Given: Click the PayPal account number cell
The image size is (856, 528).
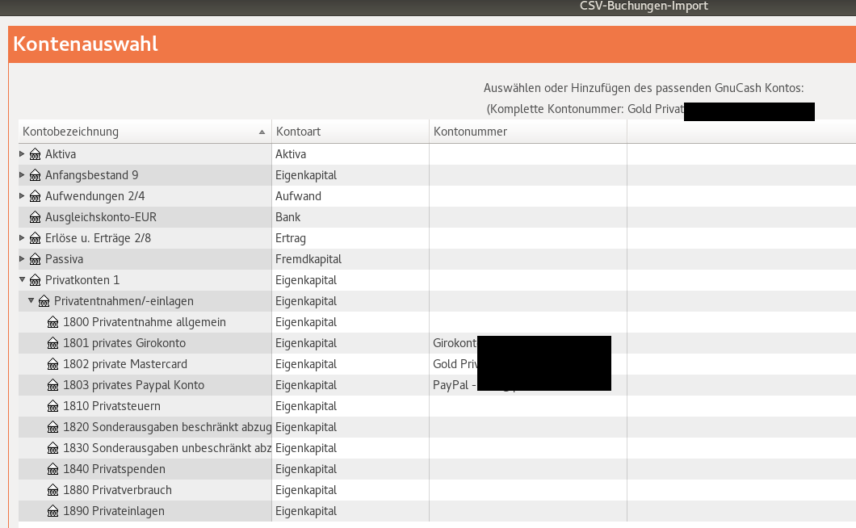Looking at the screenshot, I should point(528,385).
